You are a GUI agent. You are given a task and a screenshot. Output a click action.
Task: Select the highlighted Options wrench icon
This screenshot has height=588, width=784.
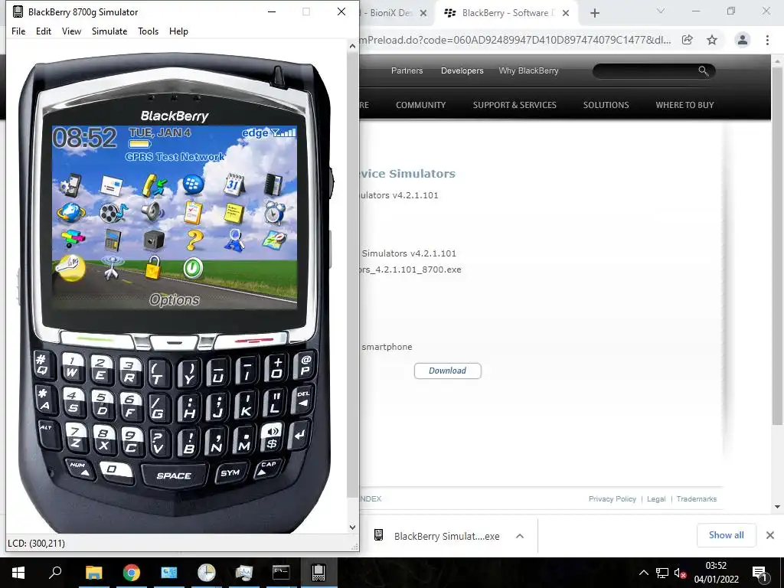click(x=70, y=267)
